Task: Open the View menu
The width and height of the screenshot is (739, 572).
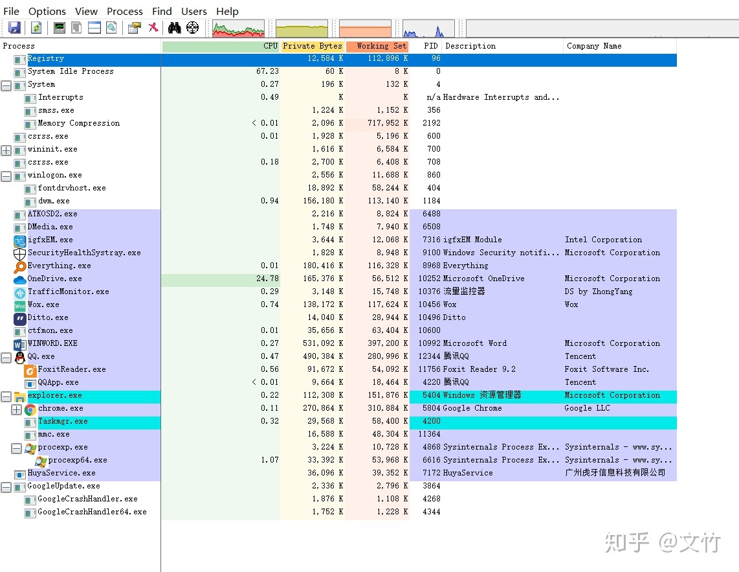Action: [x=86, y=11]
